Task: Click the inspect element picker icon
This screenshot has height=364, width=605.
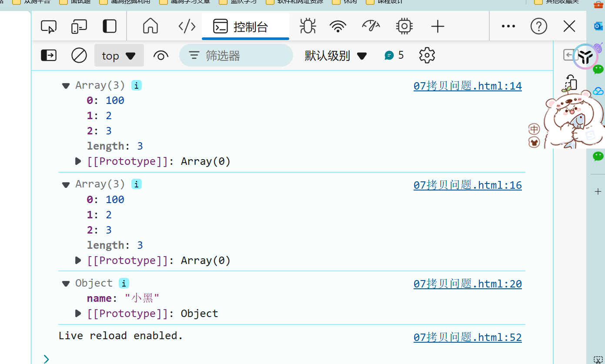Action: click(49, 27)
